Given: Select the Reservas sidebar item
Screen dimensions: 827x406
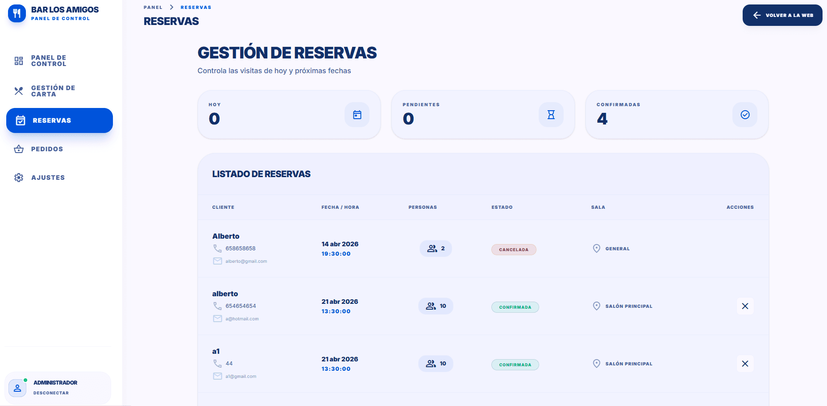Looking at the screenshot, I should (59, 120).
